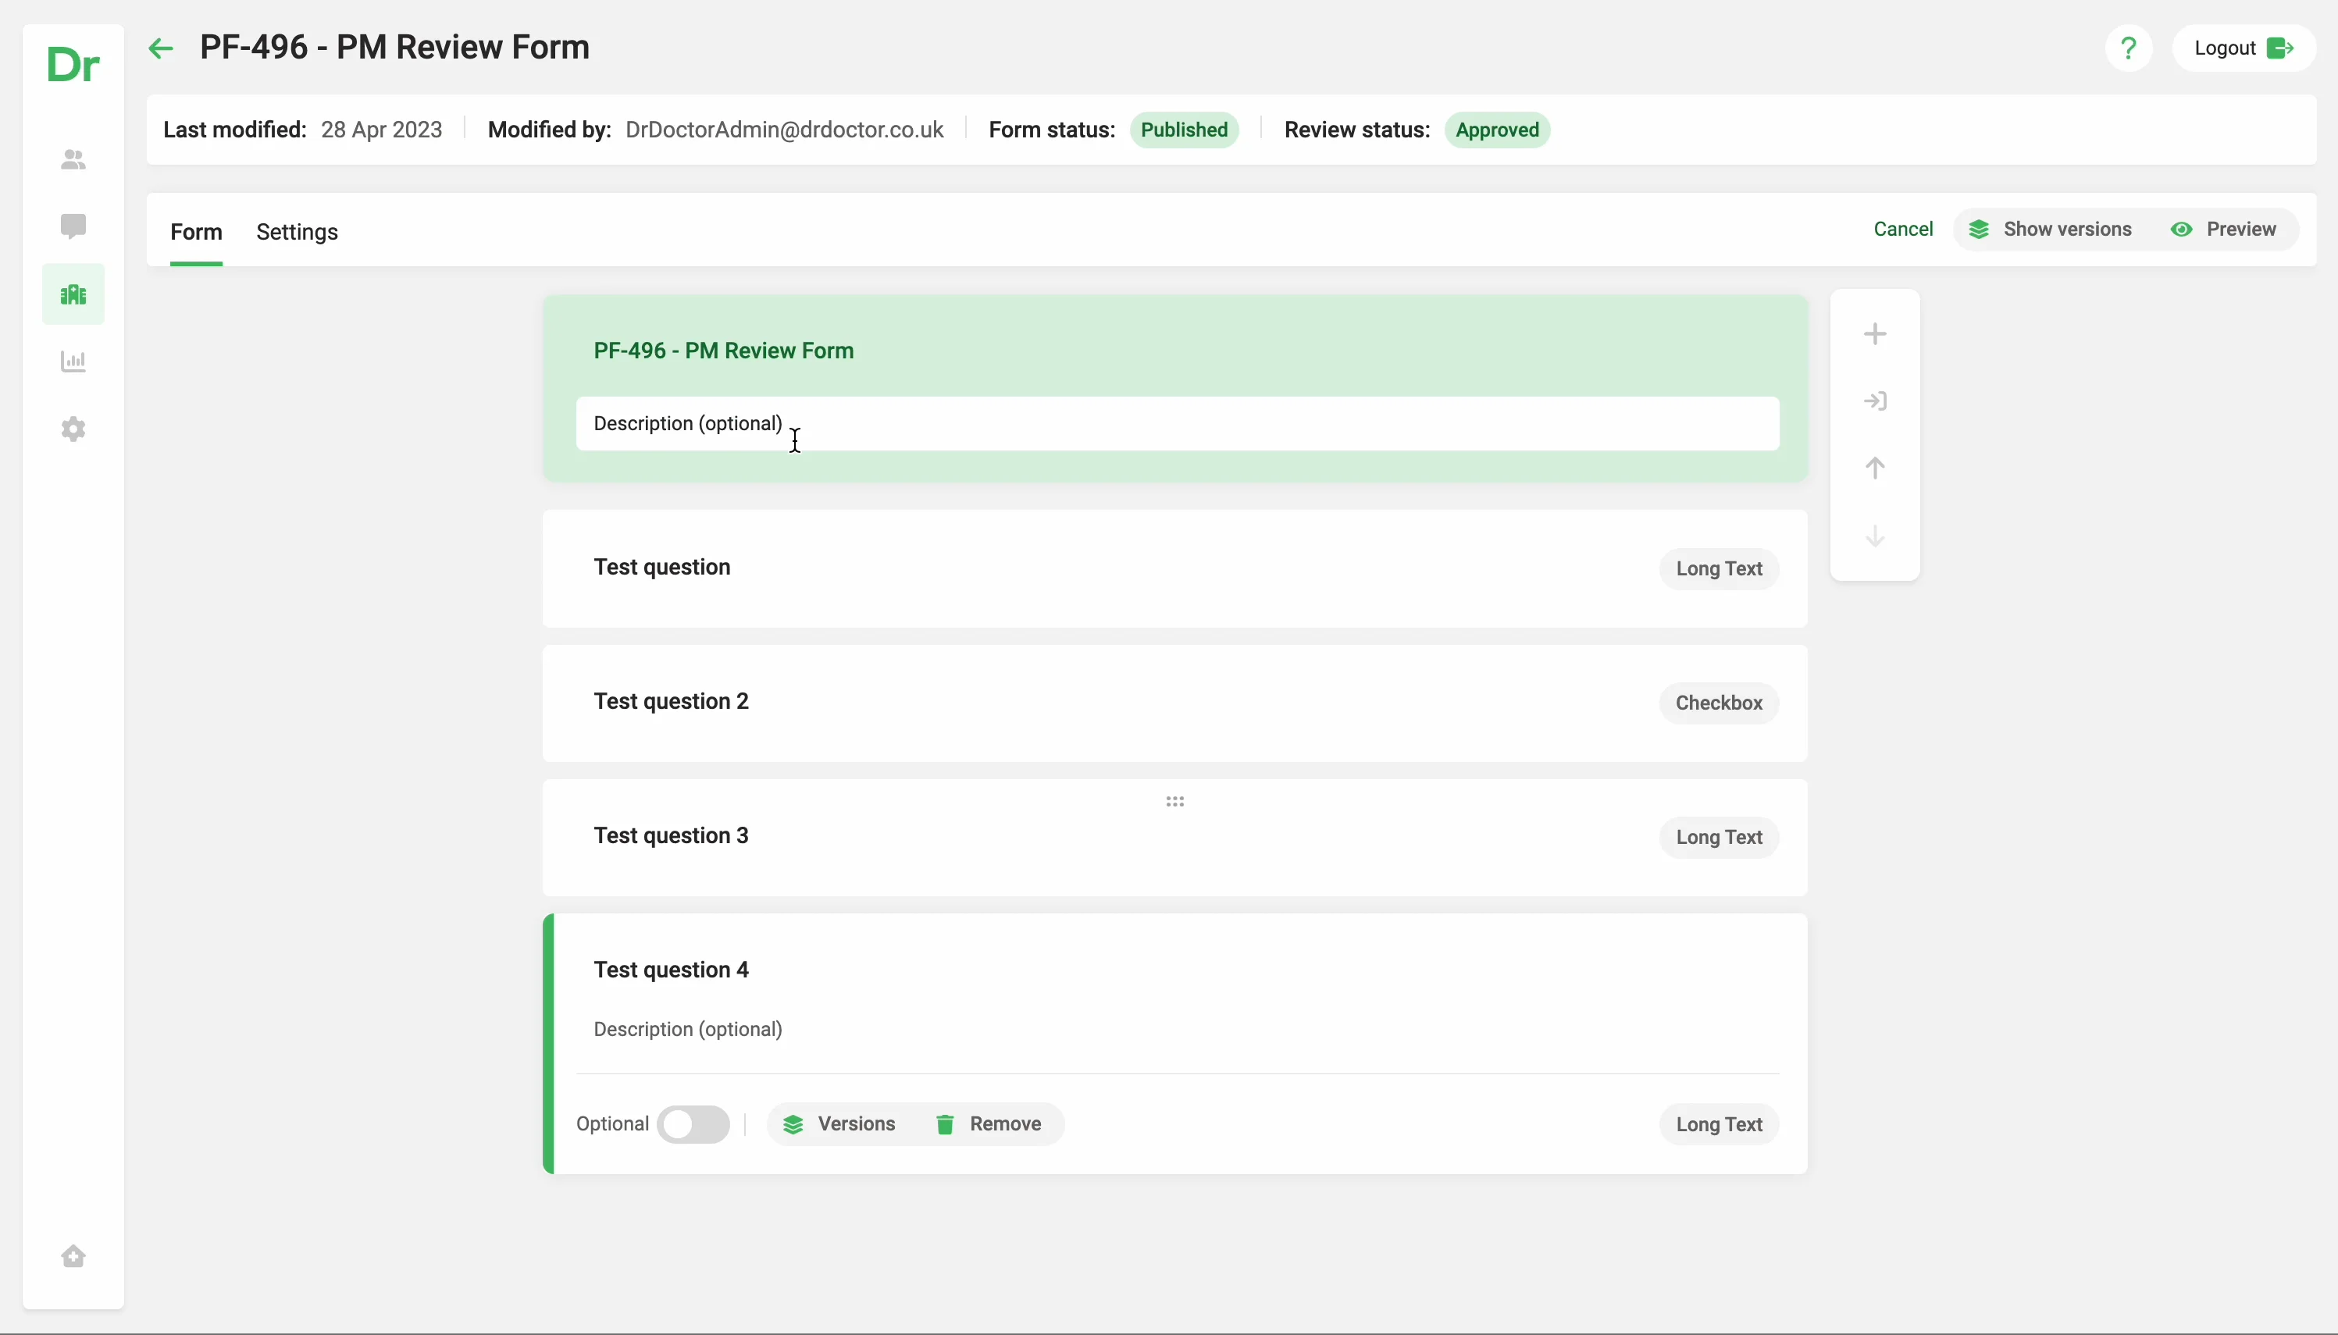Click Long Text badge on Test question 3

click(1718, 837)
